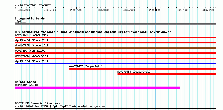Click the nsv571687 (Cooper2011) label

(x=86, y=66)
